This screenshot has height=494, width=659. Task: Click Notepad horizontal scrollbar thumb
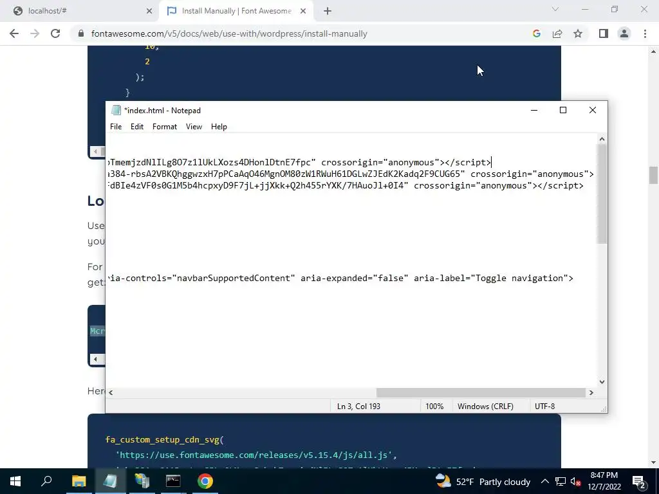pyautogui.click(x=481, y=392)
